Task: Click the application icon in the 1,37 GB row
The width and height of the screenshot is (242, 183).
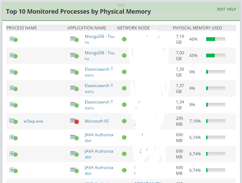Action: pyautogui.click(x=74, y=88)
